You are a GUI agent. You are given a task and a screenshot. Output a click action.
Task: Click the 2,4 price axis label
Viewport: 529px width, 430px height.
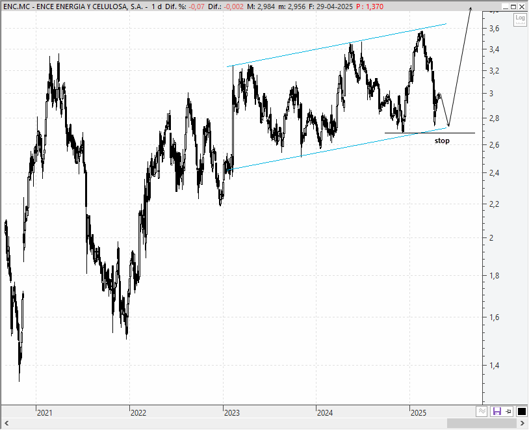click(495, 173)
